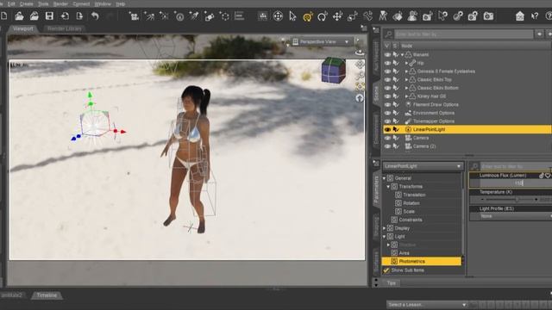
Task: Expand Genesis 8 Female Eyelashes node
Action: [x=406, y=71]
